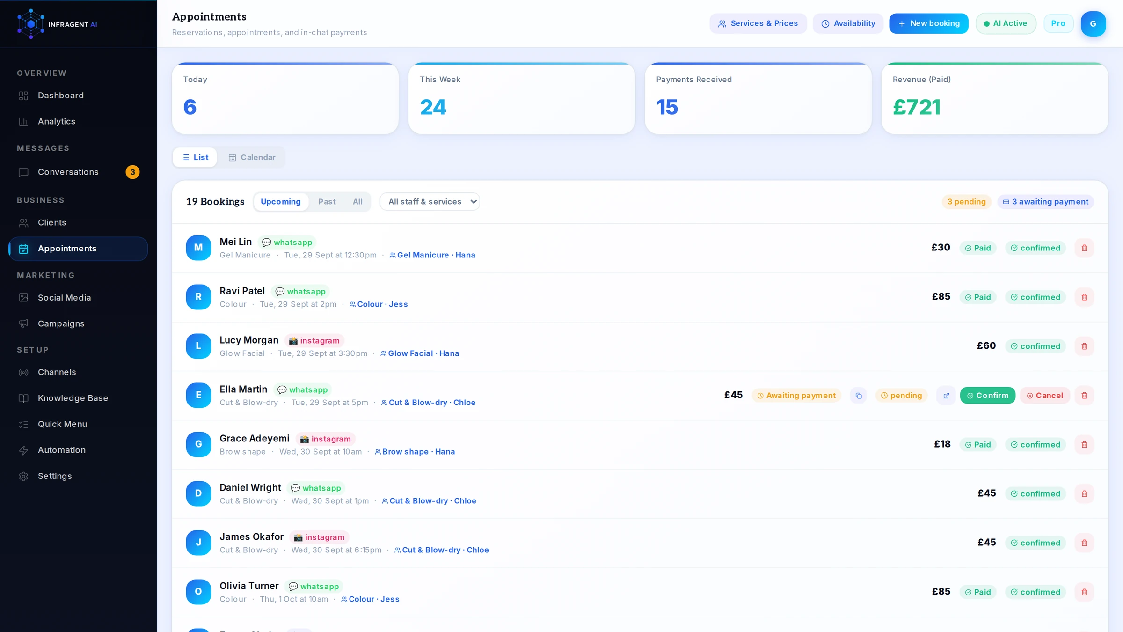Open Knowledge Base
Image resolution: width=1123 pixels, height=632 pixels.
click(x=78, y=398)
